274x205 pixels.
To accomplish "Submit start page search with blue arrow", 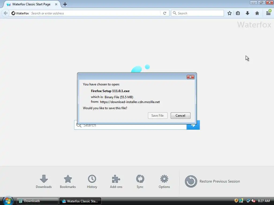I will [193, 127].
